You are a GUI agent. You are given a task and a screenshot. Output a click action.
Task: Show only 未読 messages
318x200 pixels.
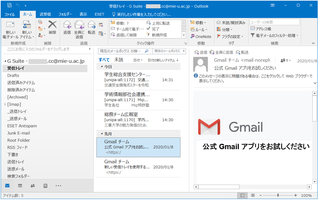(x=119, y=60)
